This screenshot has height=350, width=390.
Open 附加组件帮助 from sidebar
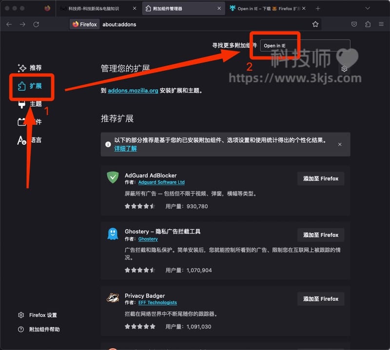[x=39, y=330]
